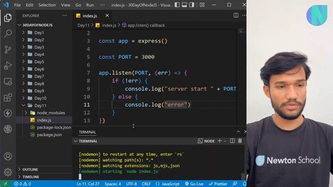Viewport: 333px width, 187px height.
Task: Close the index.js editor tab
Action: coord(107,16)
